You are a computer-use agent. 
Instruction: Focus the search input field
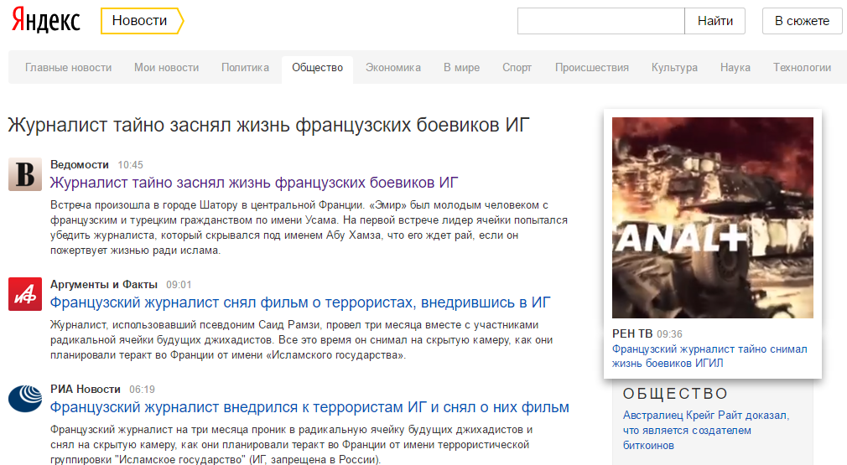pyautogui.click(x=601, y=21)
